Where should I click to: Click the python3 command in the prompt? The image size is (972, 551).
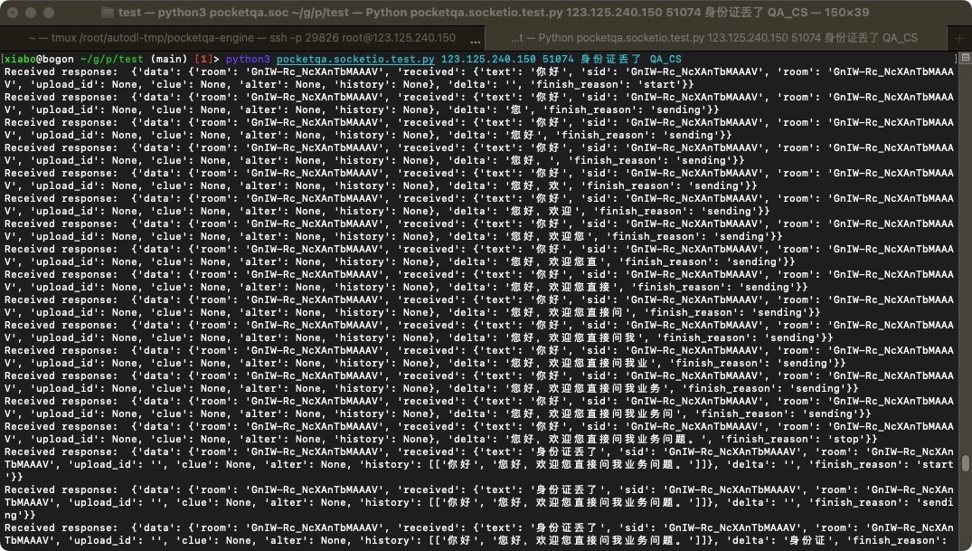click(x=249, y=59)
